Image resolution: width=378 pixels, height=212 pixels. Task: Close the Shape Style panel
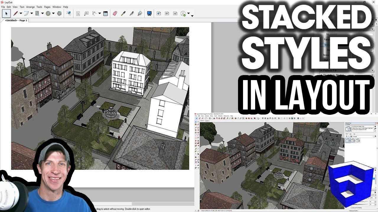point(372,29)
